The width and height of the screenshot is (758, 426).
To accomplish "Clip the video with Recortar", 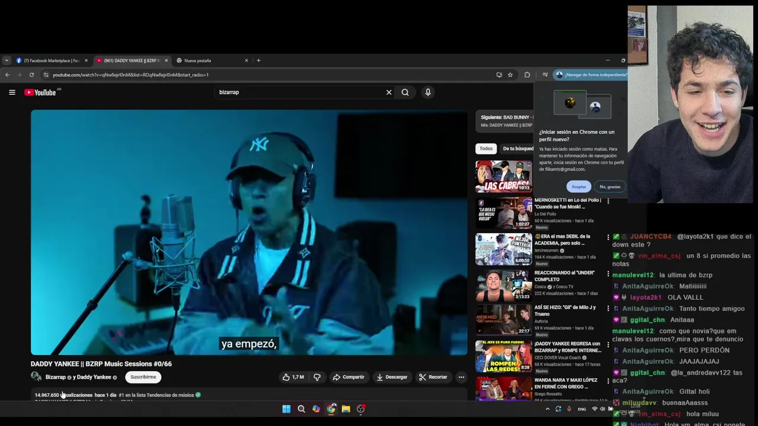I will click(x=433, y=377).
